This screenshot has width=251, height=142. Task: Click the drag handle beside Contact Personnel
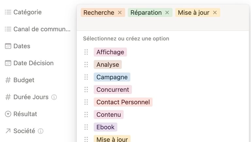86,102
